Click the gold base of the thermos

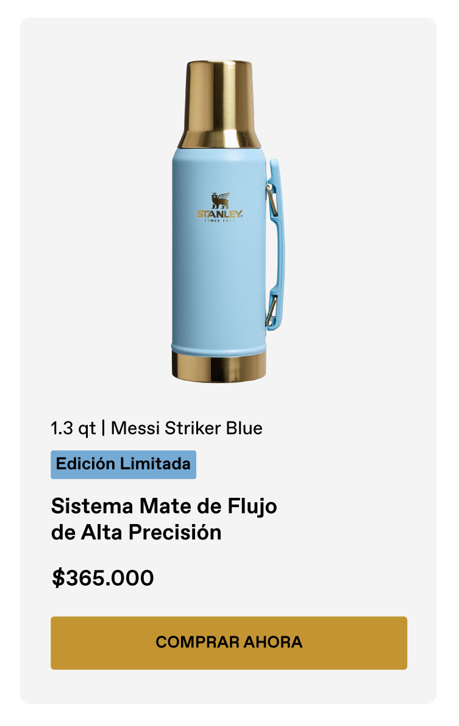219,366
